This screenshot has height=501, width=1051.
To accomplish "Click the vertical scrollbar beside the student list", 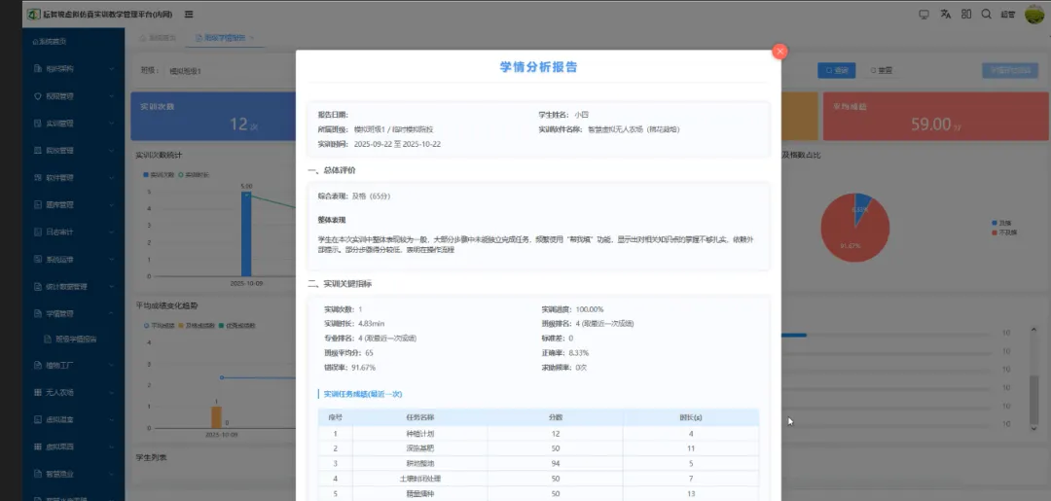I will tap(1034, 400).
